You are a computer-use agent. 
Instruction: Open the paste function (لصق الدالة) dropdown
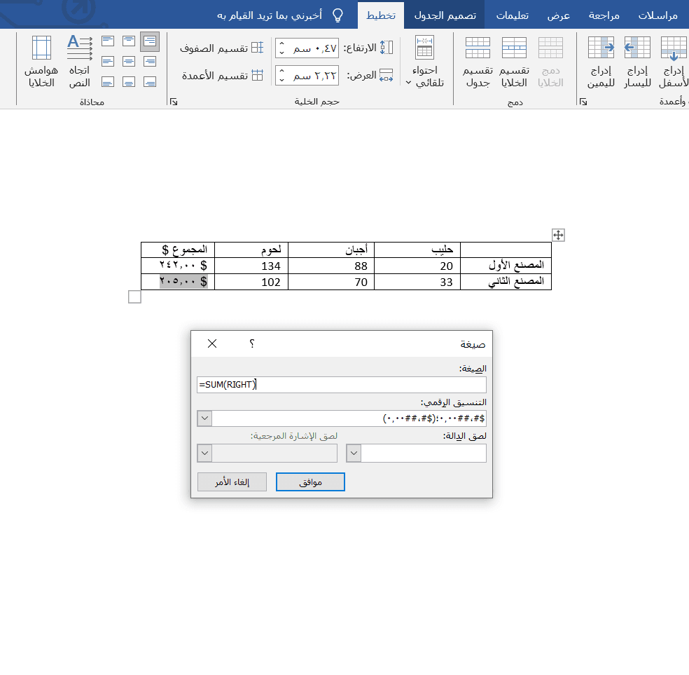pos(354,454)
